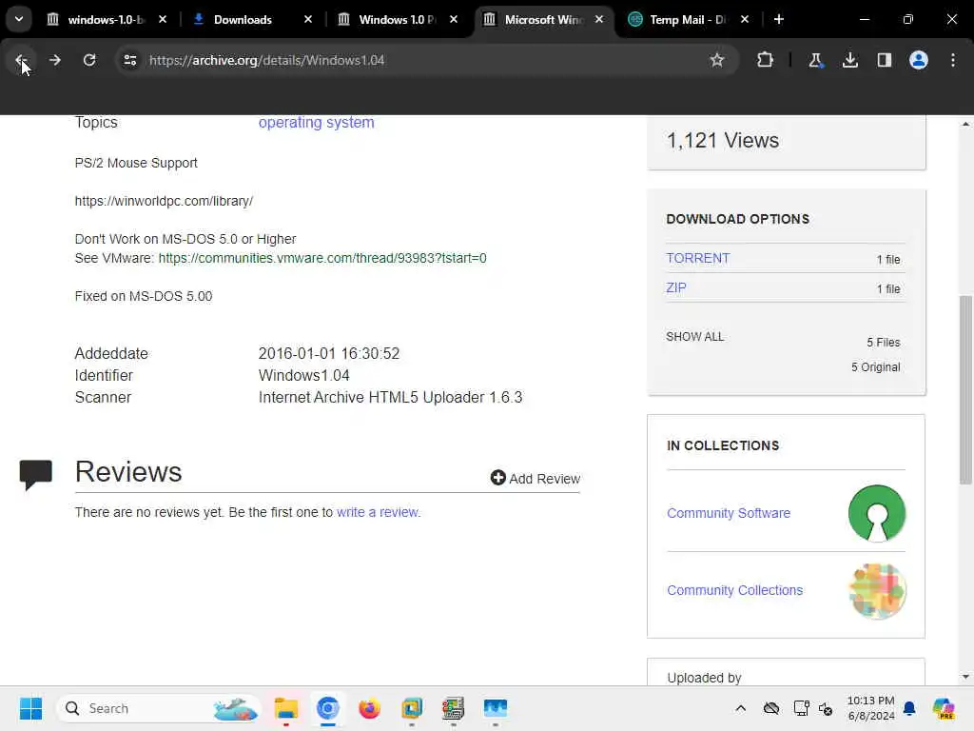Screen dimensions: 974x731
Task: Open the VMware communities thread link
Action: [x=322, y=258]
